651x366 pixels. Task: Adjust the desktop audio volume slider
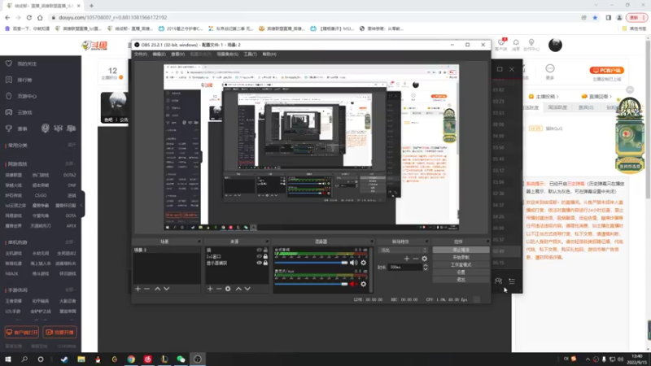pyautogui.click(x=311, y=263)
